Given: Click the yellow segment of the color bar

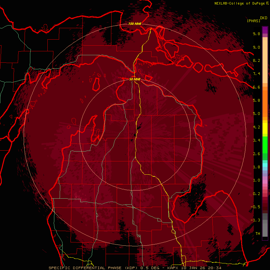Looking at the screenshot, I should [x=265, y=128].
